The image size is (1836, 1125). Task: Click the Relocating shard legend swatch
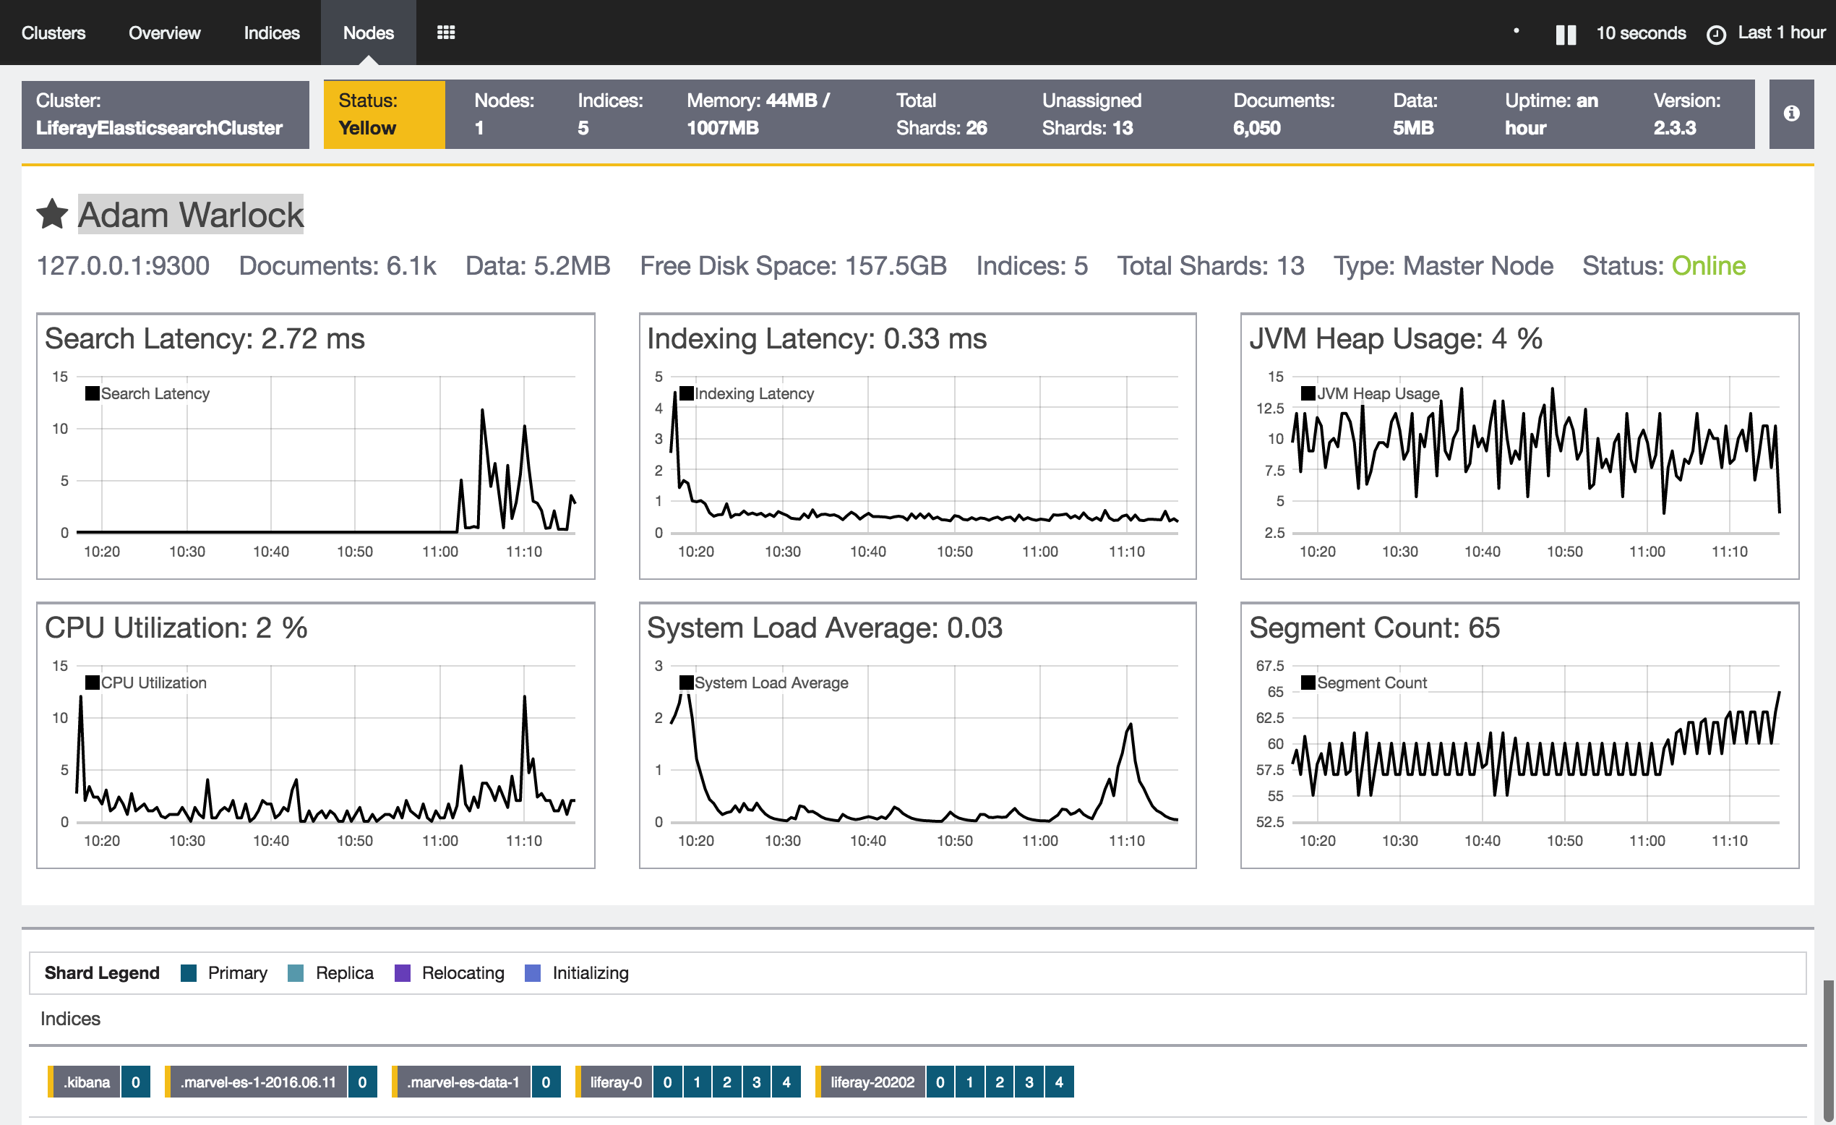click(403, 973)
